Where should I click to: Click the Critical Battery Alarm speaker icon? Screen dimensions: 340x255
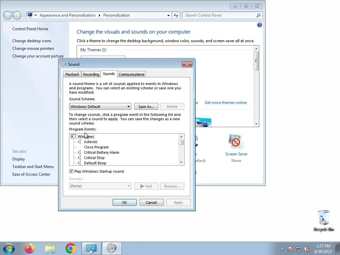coord(80,152)
